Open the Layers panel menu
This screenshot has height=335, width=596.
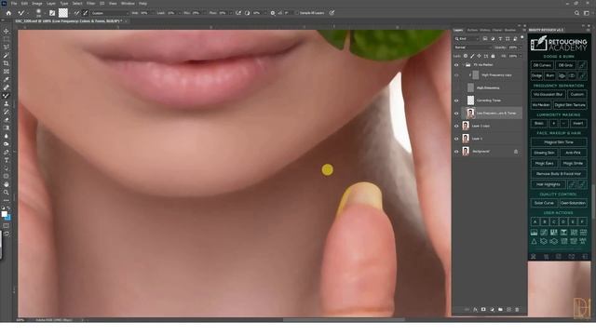click(523, 30)
